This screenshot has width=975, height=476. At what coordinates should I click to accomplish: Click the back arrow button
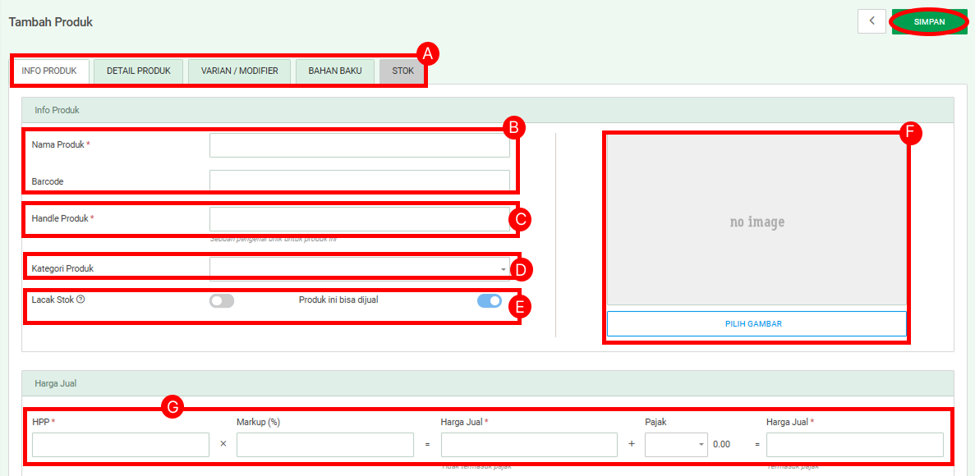872,21
